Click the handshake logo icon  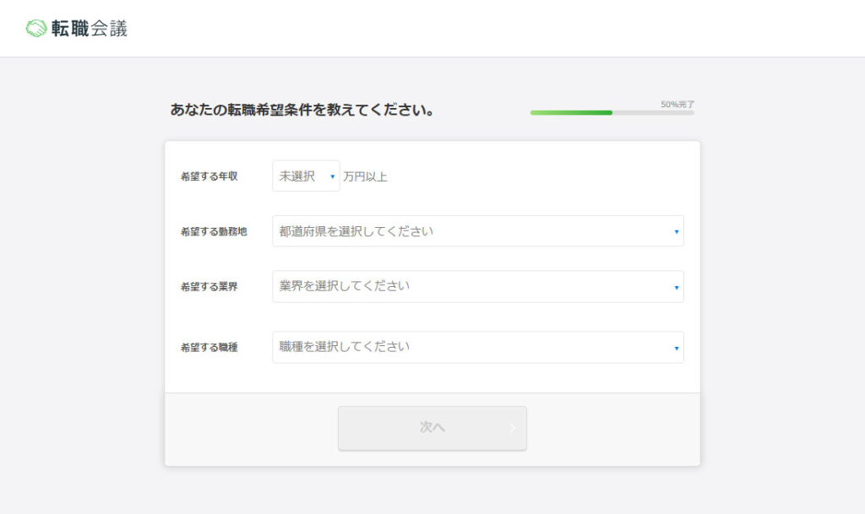pos(36,29)
